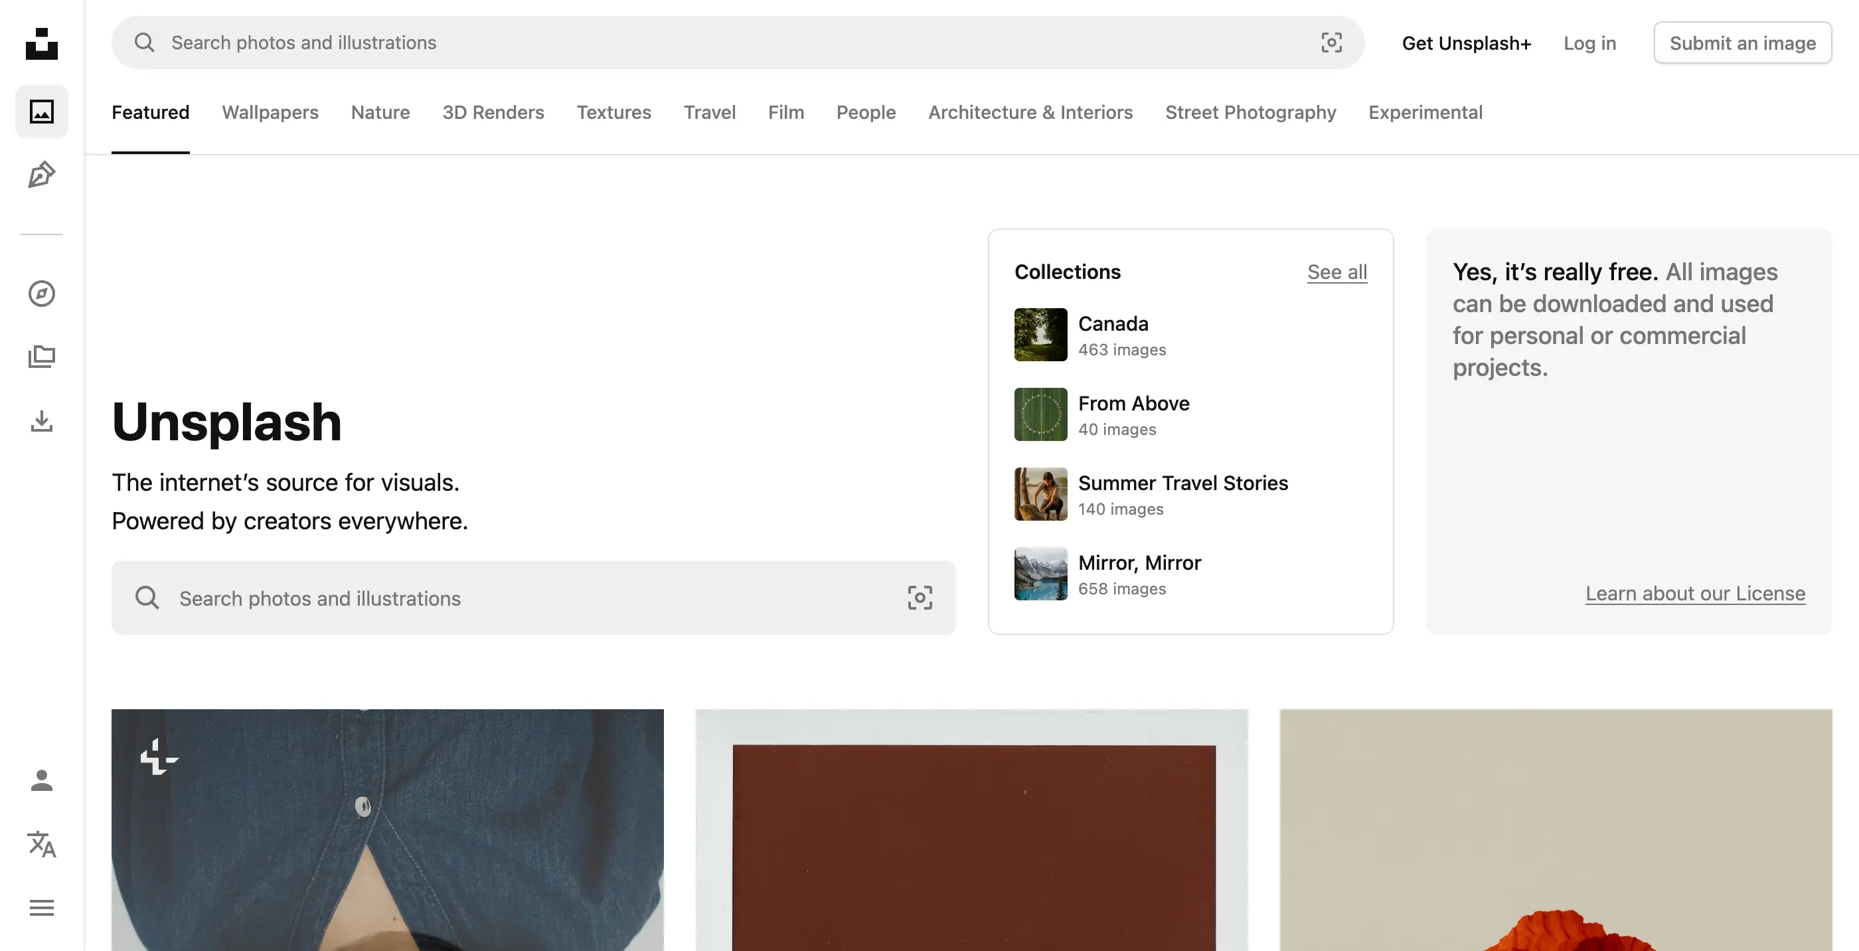Click the large Unsplash heading

click(x=226, y=422)
